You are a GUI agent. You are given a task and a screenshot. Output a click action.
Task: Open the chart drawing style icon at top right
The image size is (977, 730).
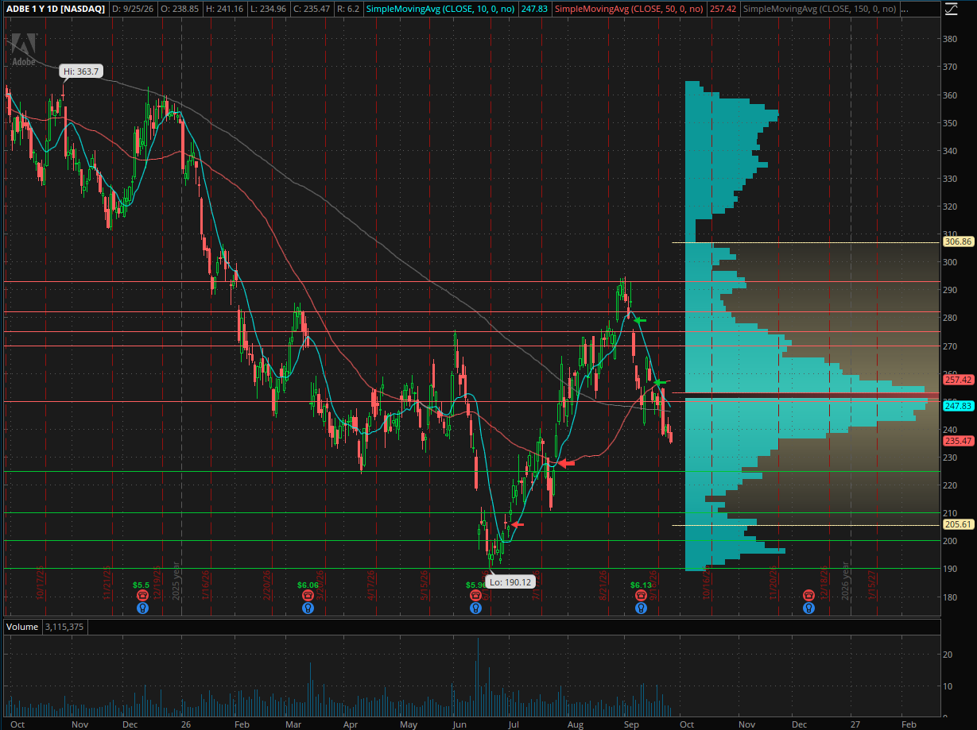click(953, 9)
